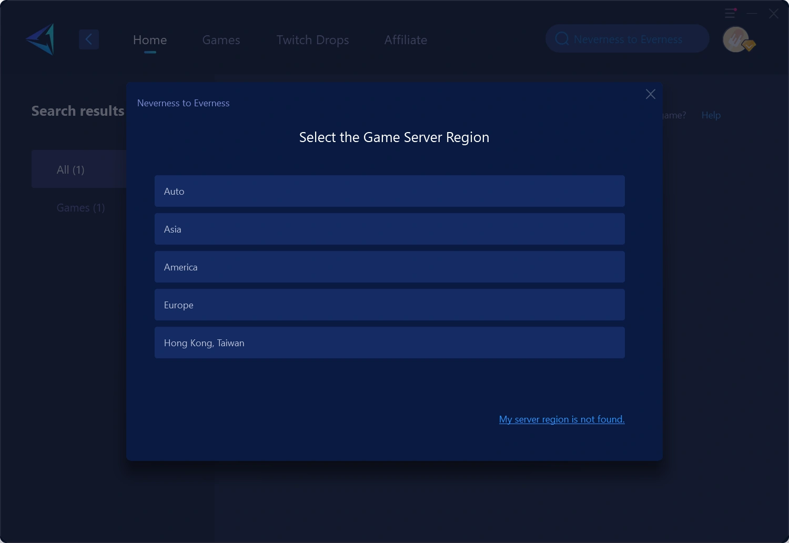Open the user profile avatar
The height and width of the screenshot is (543, 789).
(736, 39)
